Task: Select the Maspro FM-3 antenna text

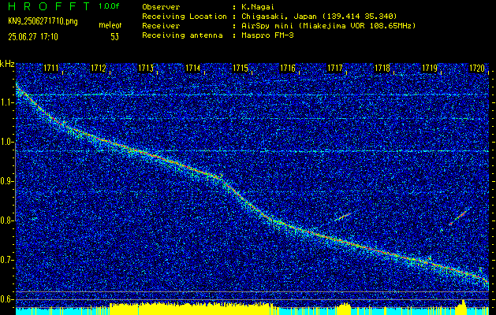Action: click(x=267, y=35)
